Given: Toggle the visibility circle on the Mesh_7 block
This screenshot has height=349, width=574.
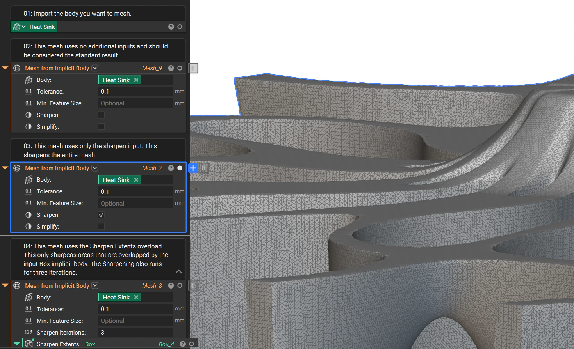Looking at the screenshot, I should click(x=180, y=168).
